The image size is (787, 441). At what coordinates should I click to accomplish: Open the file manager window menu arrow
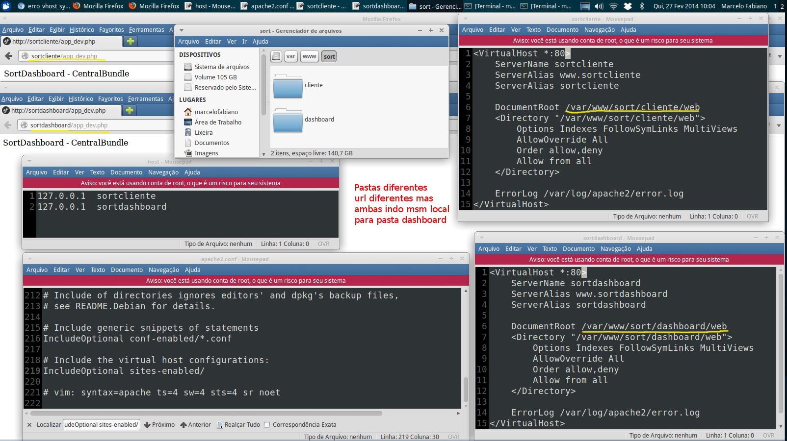pyautogui.click(x=182, y=30)
